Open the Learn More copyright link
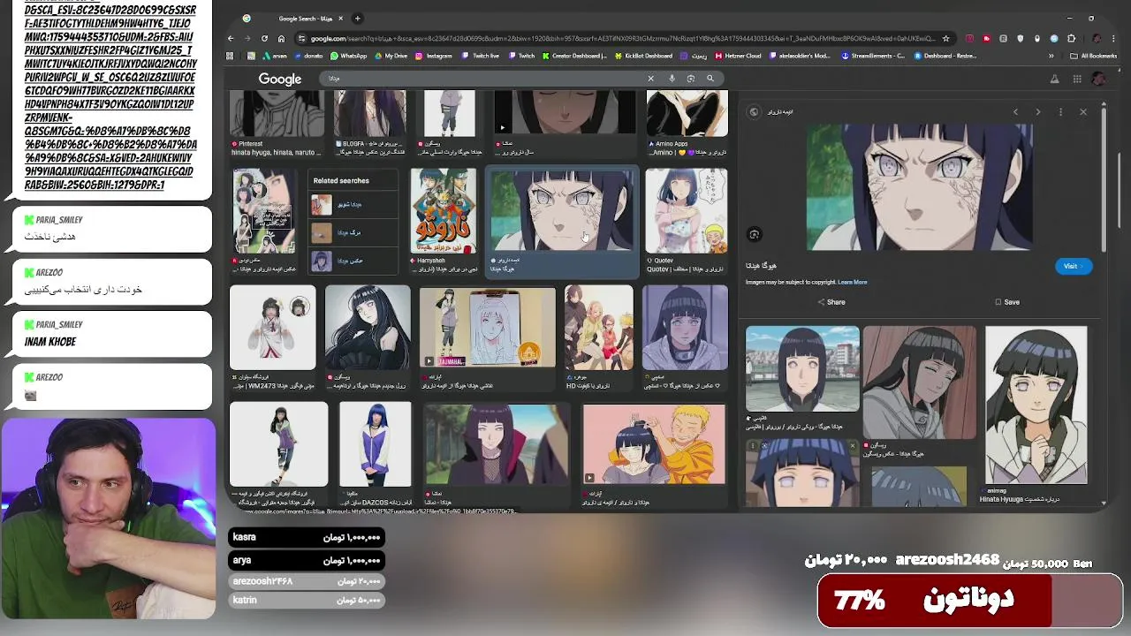Image resolution: width=1131 pixels, height=636 pixels. tap(852, 282)
